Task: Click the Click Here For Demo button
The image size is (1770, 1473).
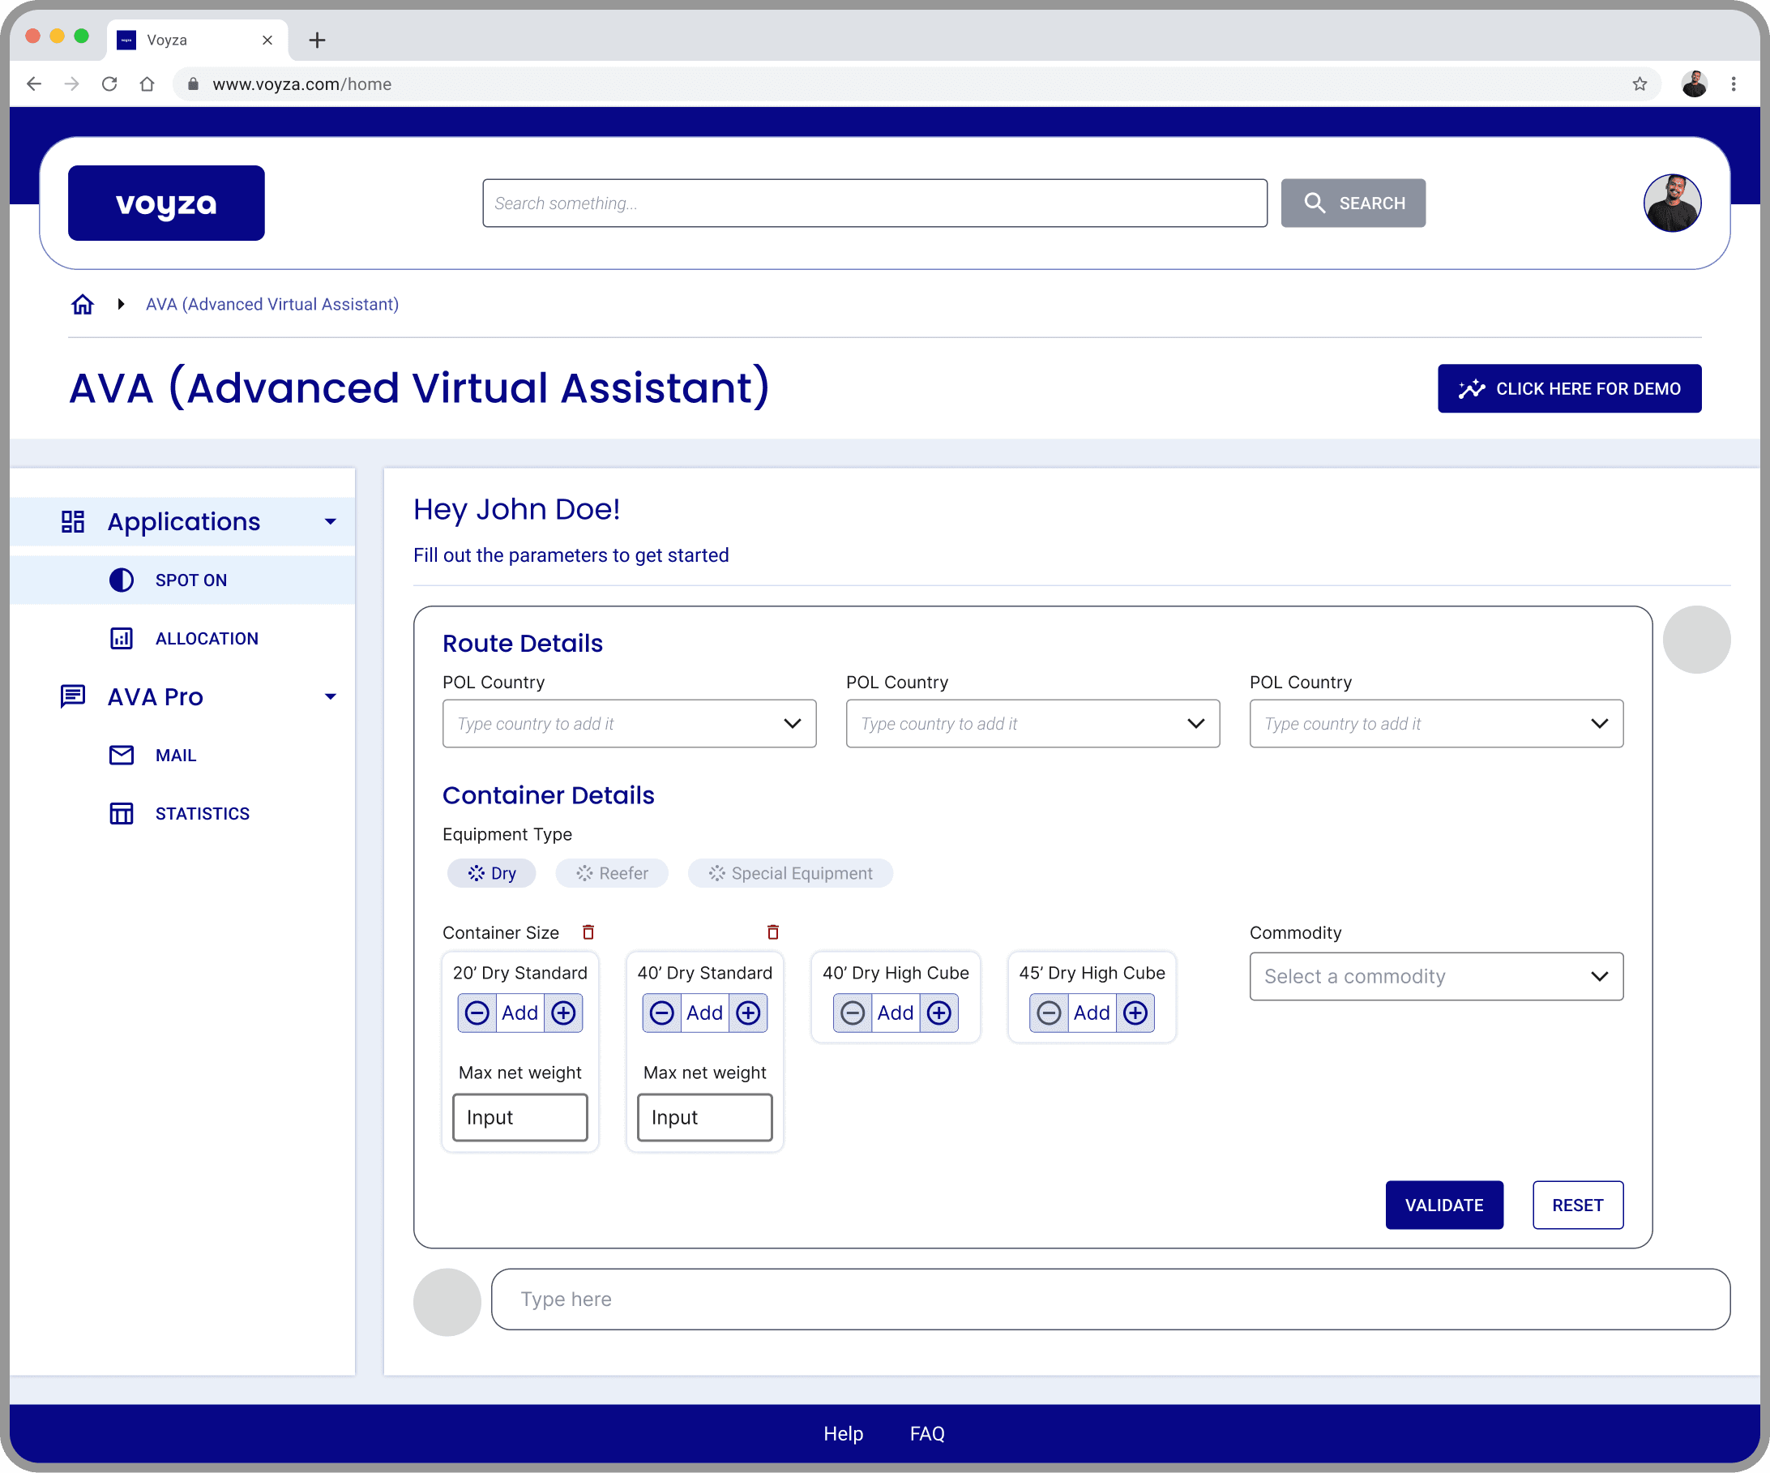Action: (1569, 388)
